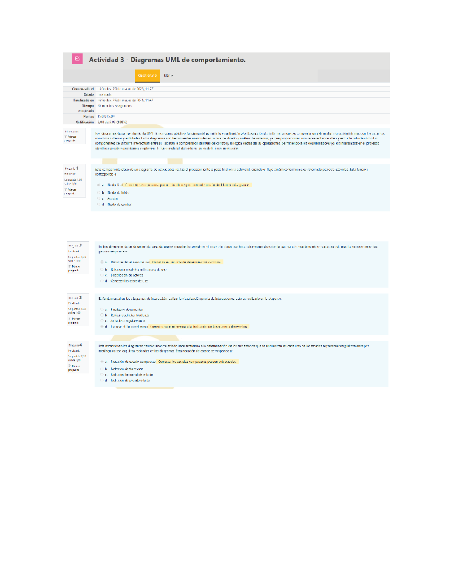This screenshot has height=587, width=454.
Task: Select "Finalizar y documentar" in Pregunta 3
Action: click(101, 309)
